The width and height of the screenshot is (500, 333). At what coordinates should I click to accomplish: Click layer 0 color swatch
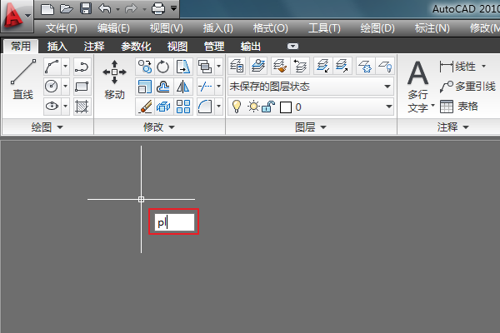tap(286, 107)
